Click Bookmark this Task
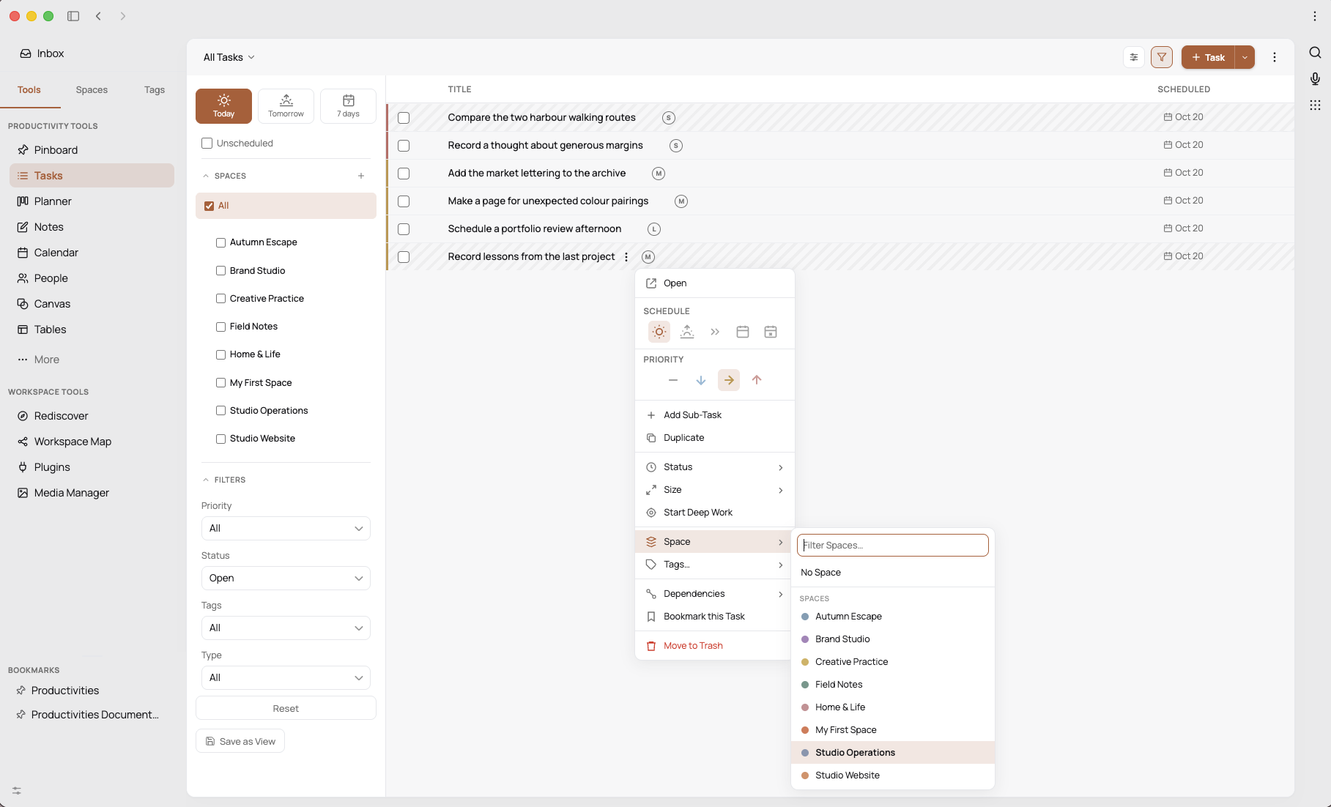 [714, 617]
